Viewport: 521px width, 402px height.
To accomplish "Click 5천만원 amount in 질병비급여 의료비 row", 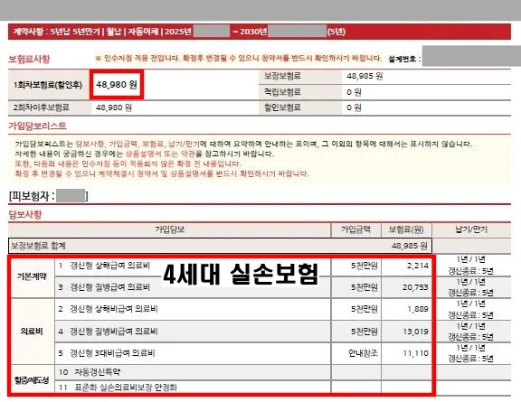I will (365, 332).
